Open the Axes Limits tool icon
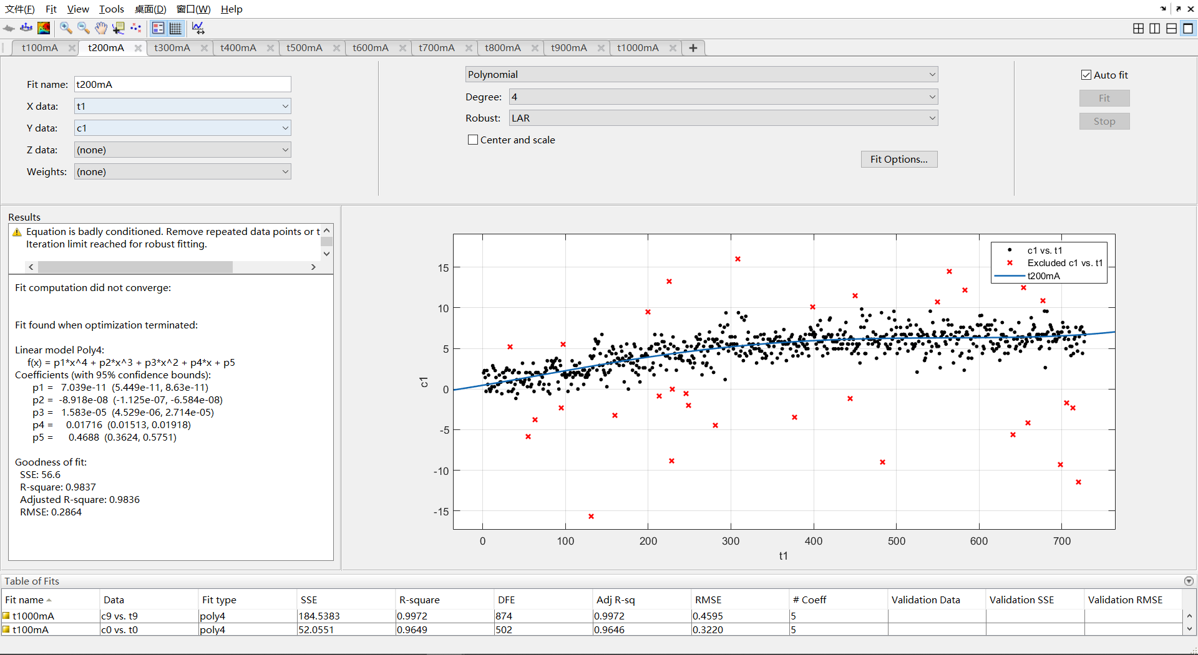Screen dimensions: 1198x655 [x=198, y=28]
